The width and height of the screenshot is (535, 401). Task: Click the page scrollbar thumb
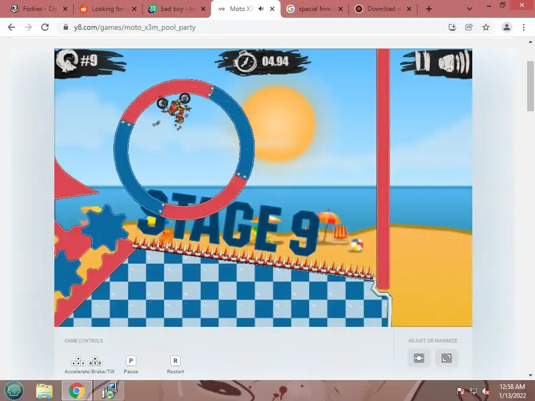point(530,86)
